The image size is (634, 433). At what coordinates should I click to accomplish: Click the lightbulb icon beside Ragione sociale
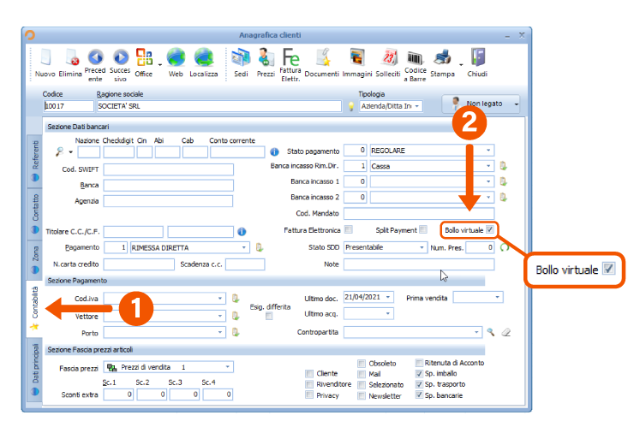tap(351, 106)
